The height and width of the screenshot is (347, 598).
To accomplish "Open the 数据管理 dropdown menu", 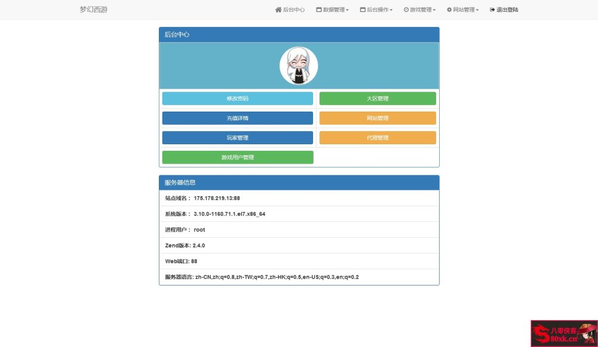I will (x=332, y=9).
